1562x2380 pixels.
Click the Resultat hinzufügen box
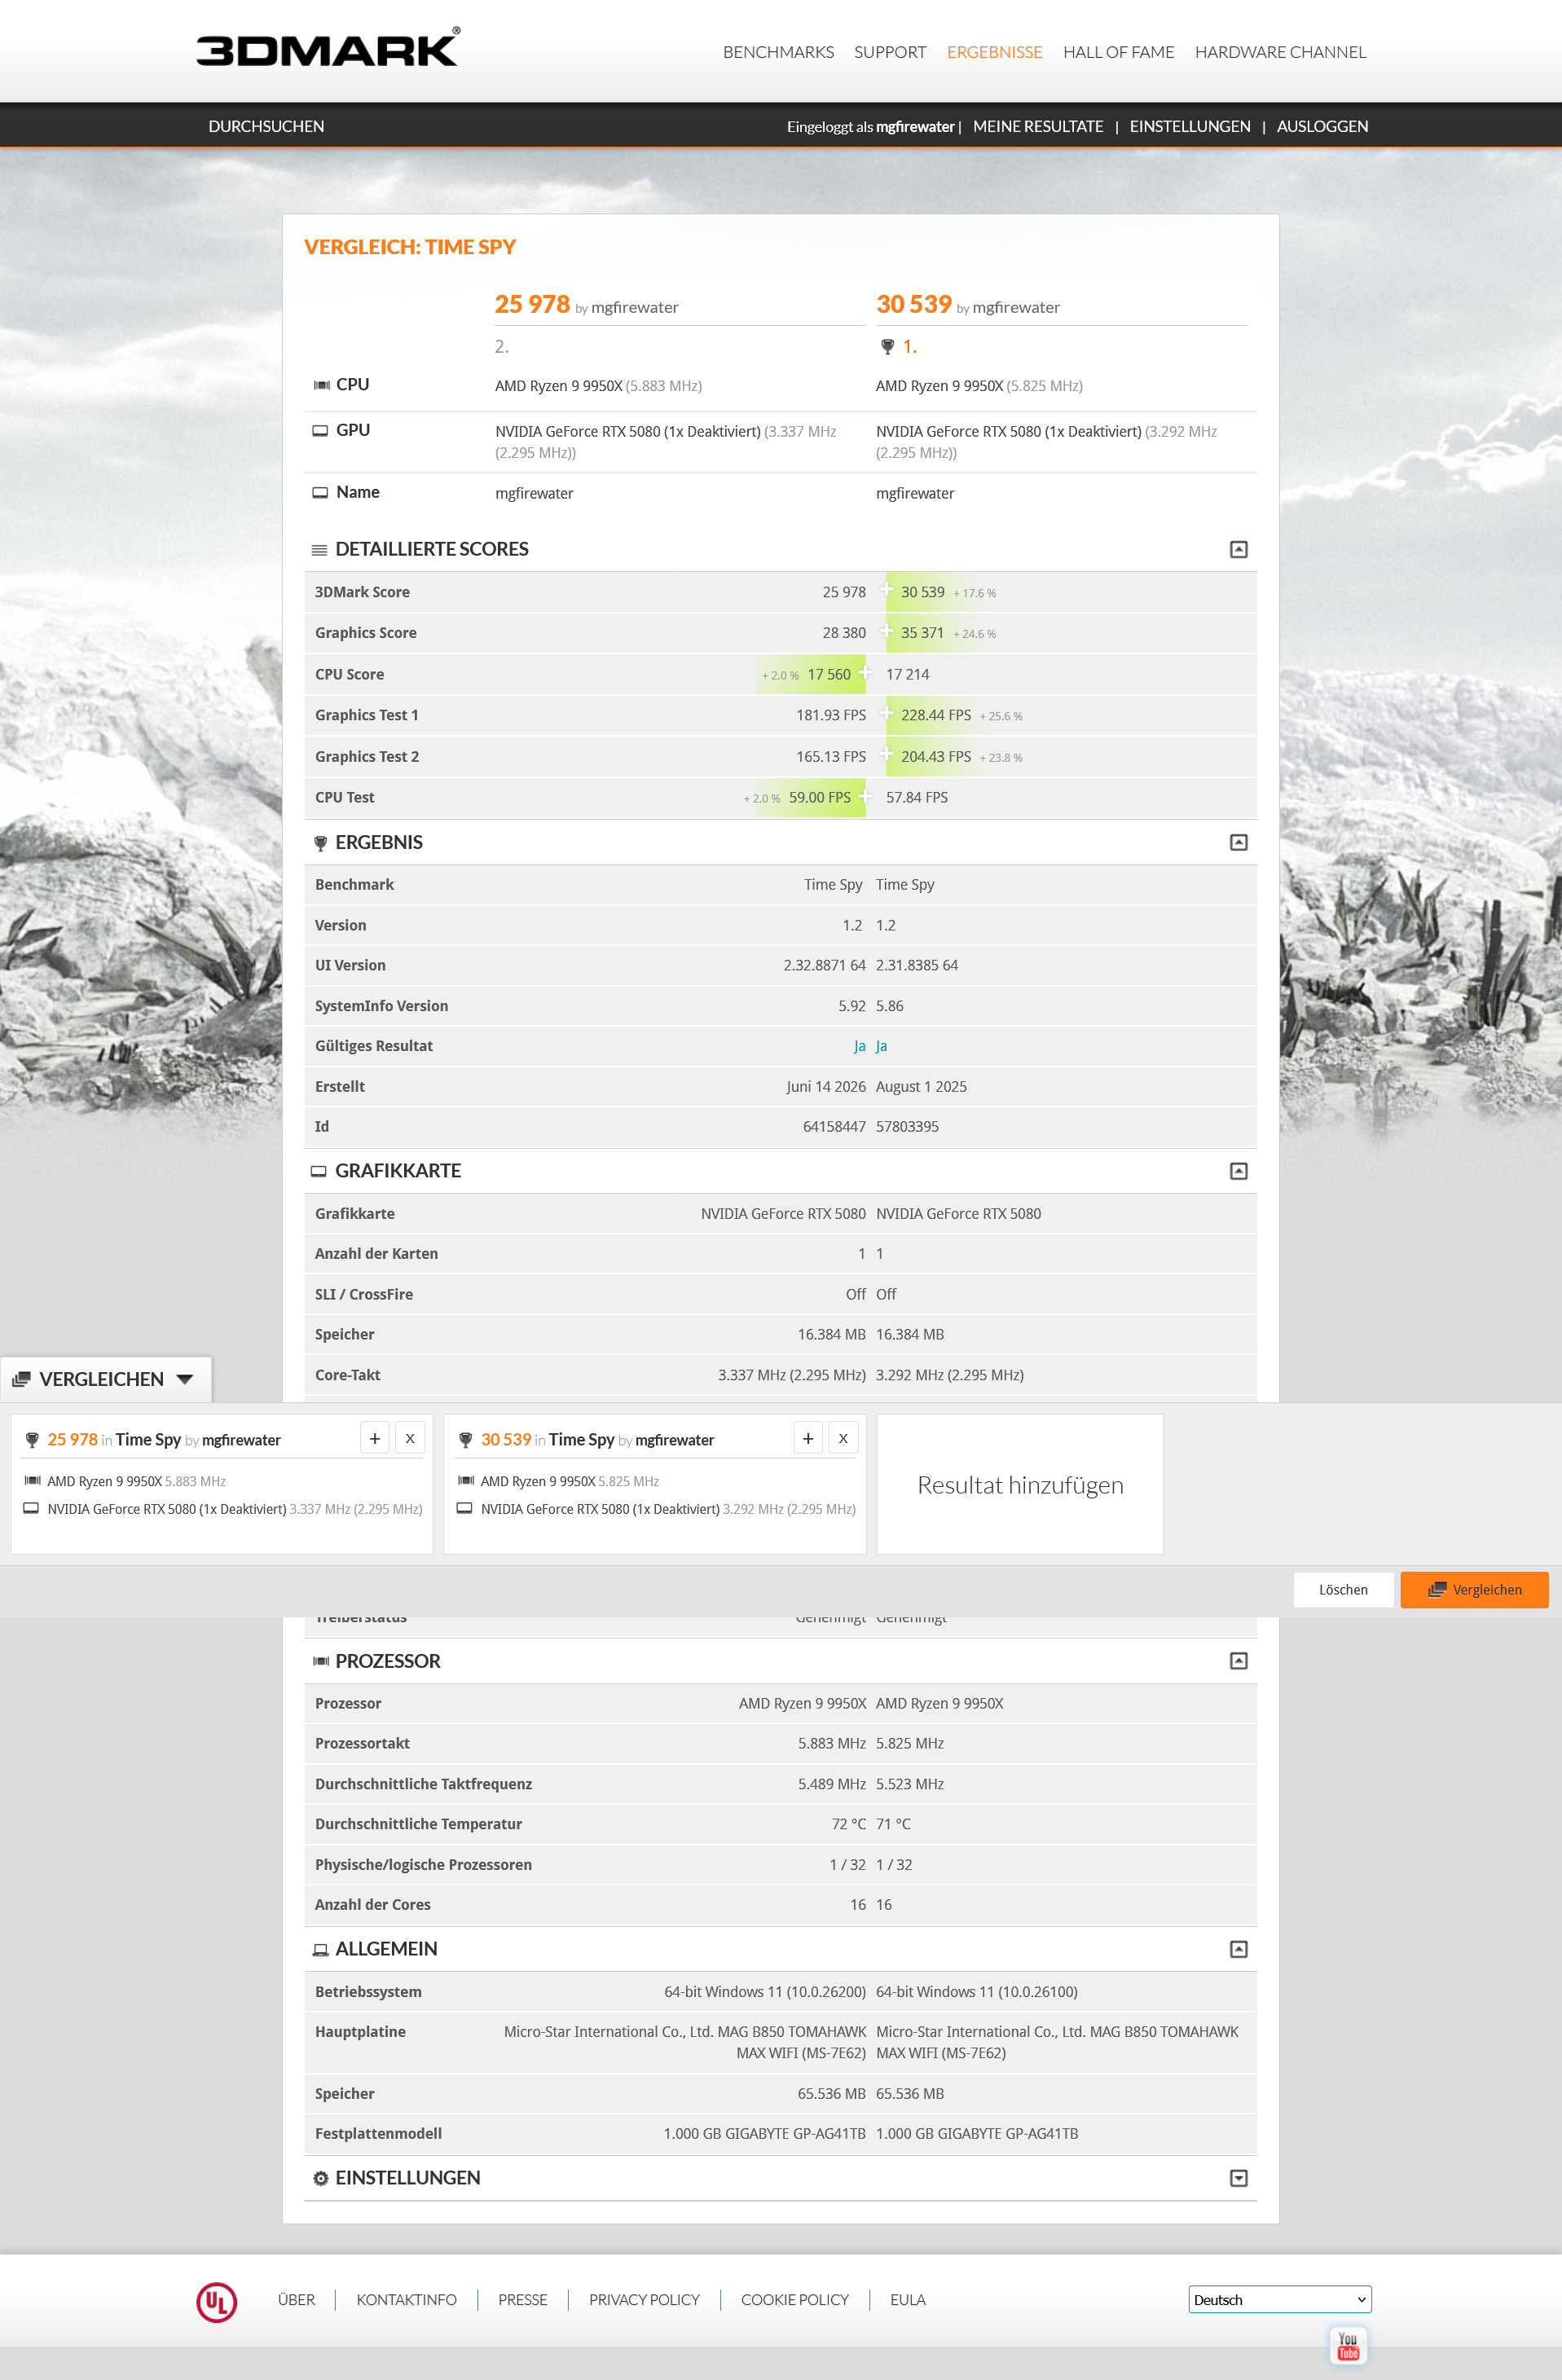1020,1484
